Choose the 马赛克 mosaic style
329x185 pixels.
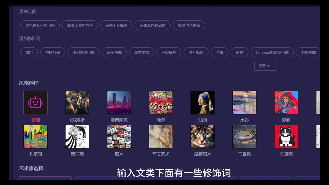click(x=244, y=137)
